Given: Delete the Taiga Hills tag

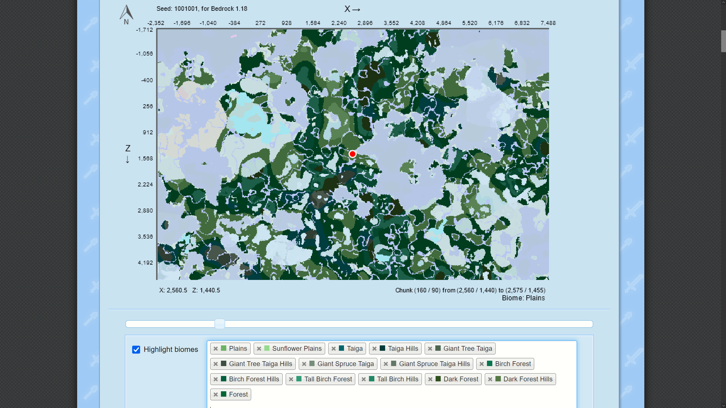Looking at the screenshot, I should tap(374, 349).
